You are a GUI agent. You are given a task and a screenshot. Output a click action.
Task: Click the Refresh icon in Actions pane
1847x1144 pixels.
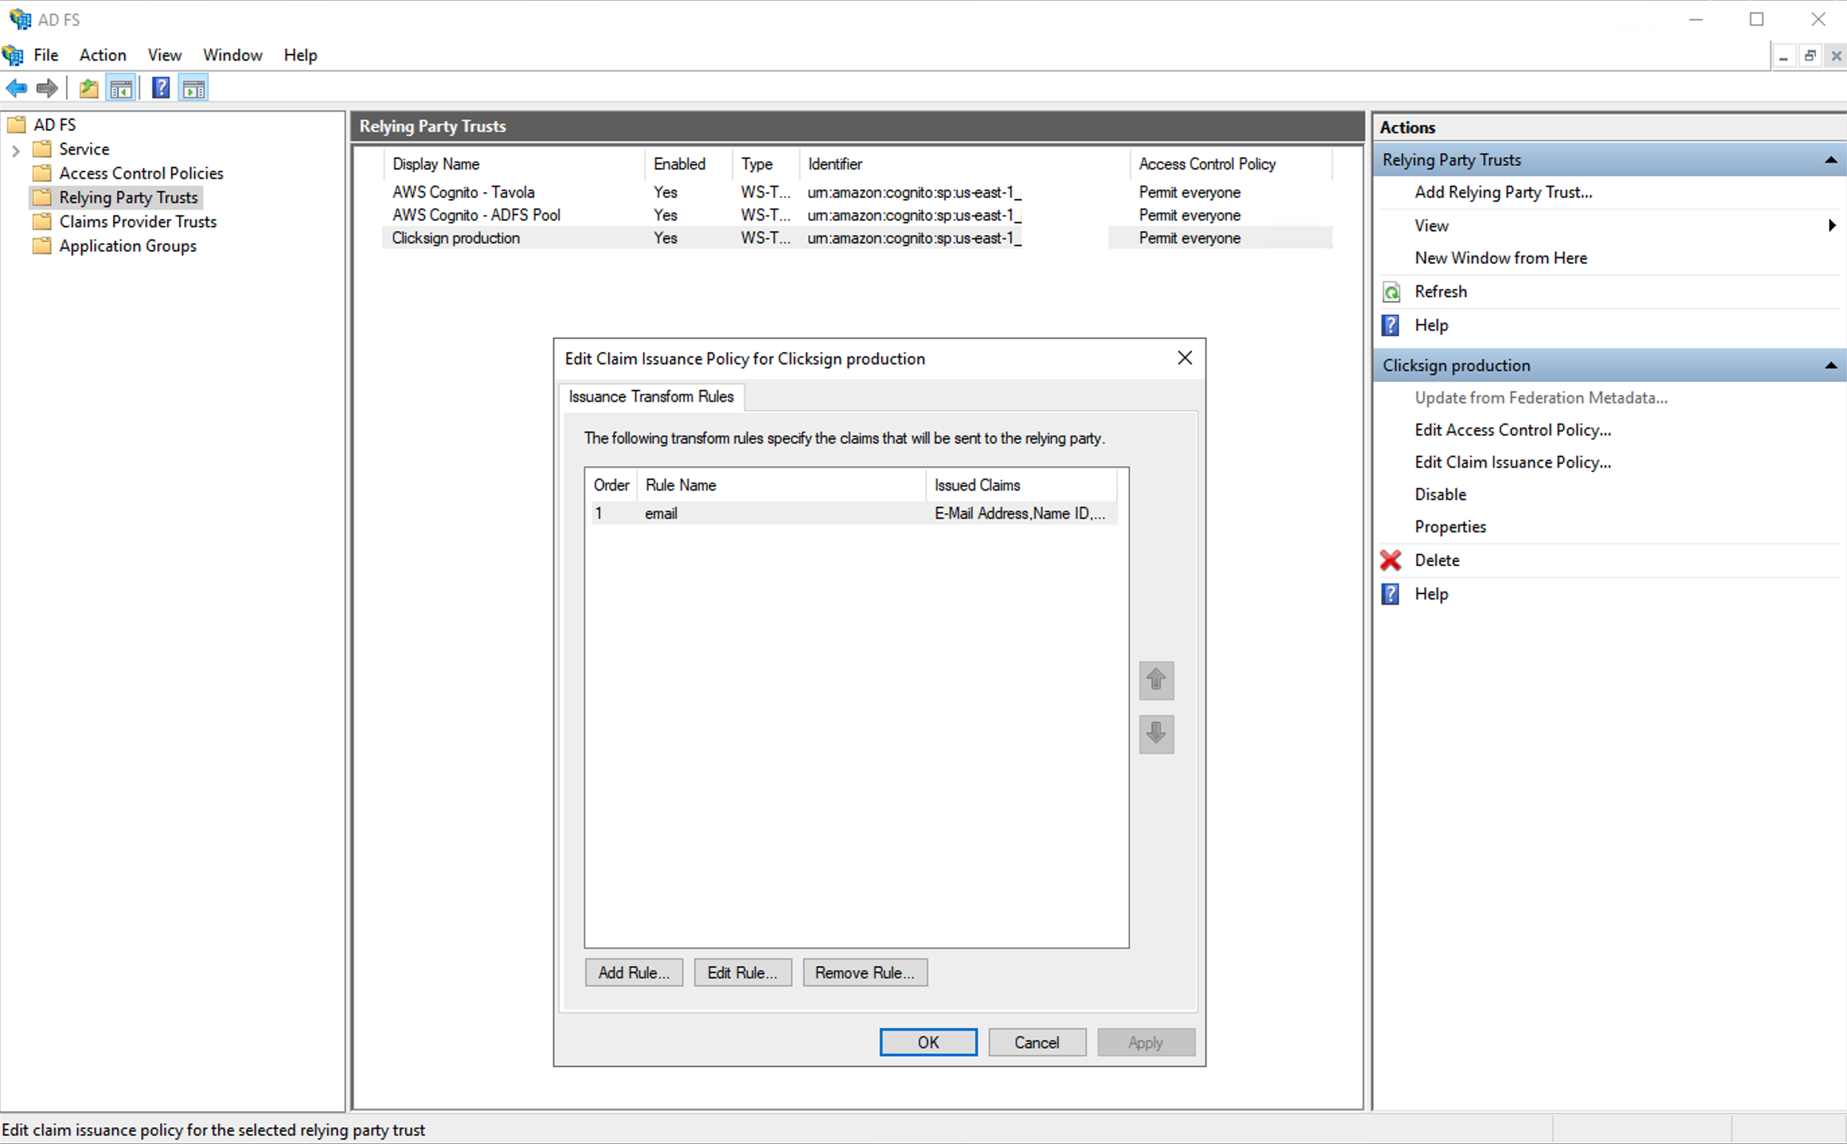pyautogui.click(x=1392, y=292)
